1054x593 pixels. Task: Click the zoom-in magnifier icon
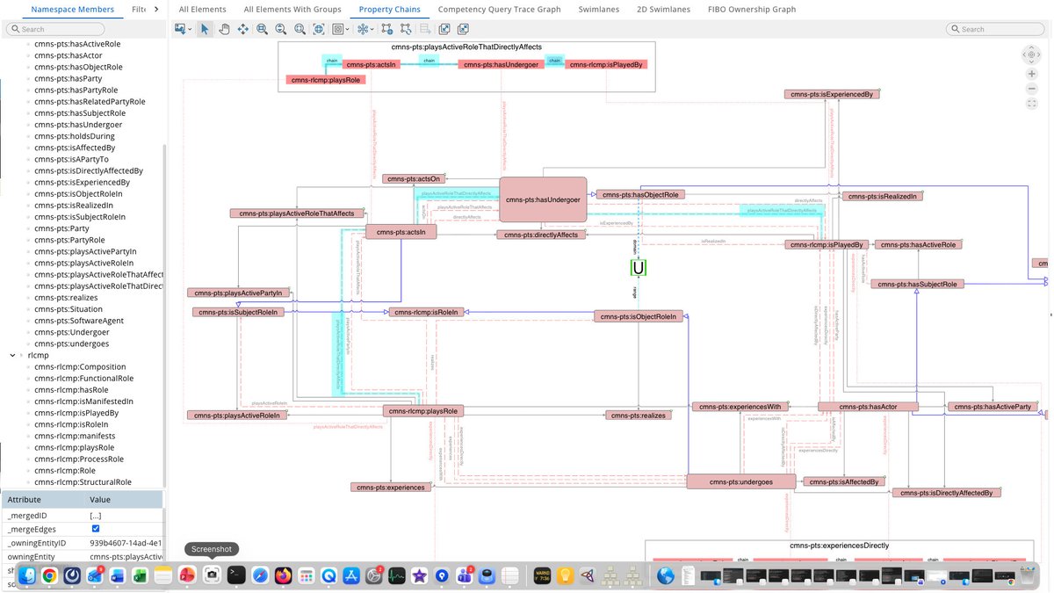(x=262, y=28)
